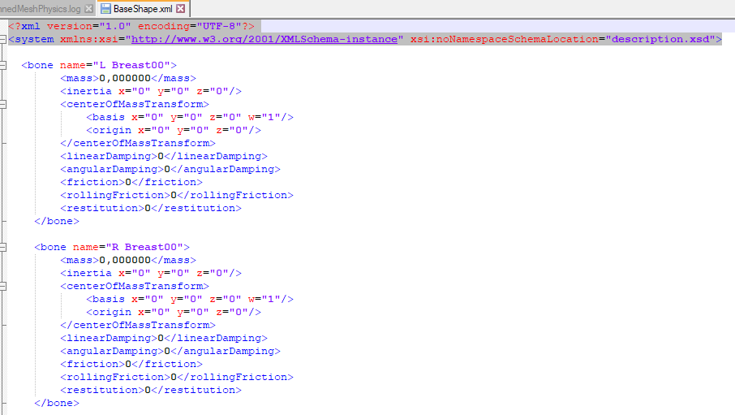Screen dimensions: 735x415
Task: Click the save-state disk icon on BaseShape.xml tab
Action: tap(105, 8)
